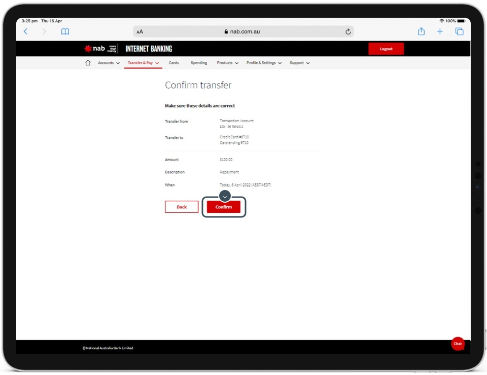The width and height of the screenshot is (487, 375).
Task: Show all tabs overview icon
Action: (459, 31)
